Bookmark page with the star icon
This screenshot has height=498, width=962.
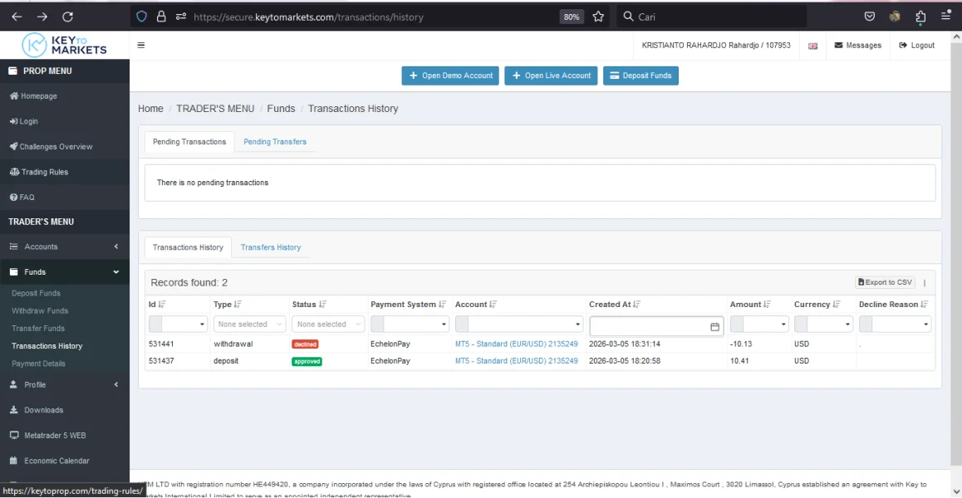[598, 17]
